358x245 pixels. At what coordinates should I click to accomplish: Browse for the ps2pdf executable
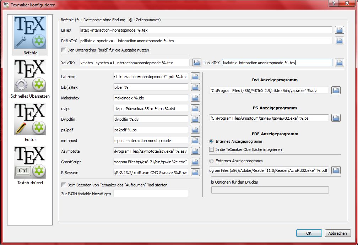pos(195,130)
